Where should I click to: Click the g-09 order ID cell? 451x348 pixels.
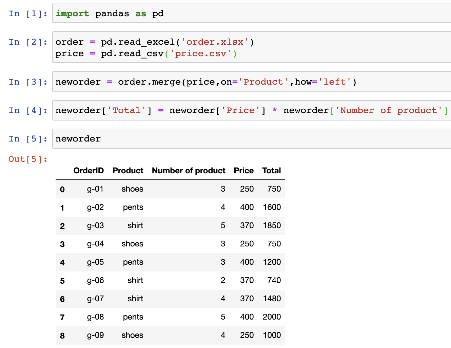pos(95,335)
